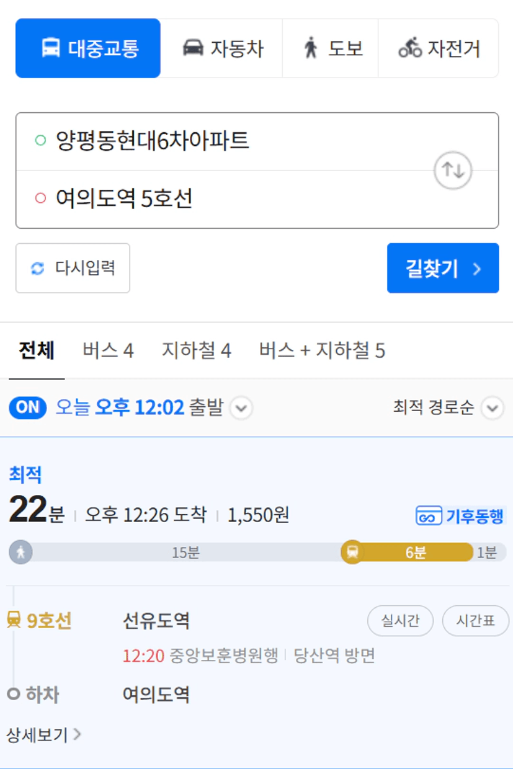Viewport: 513px width, 769px height.
Task: Click the 기후동행 card icon
Action: coord(429,516)
